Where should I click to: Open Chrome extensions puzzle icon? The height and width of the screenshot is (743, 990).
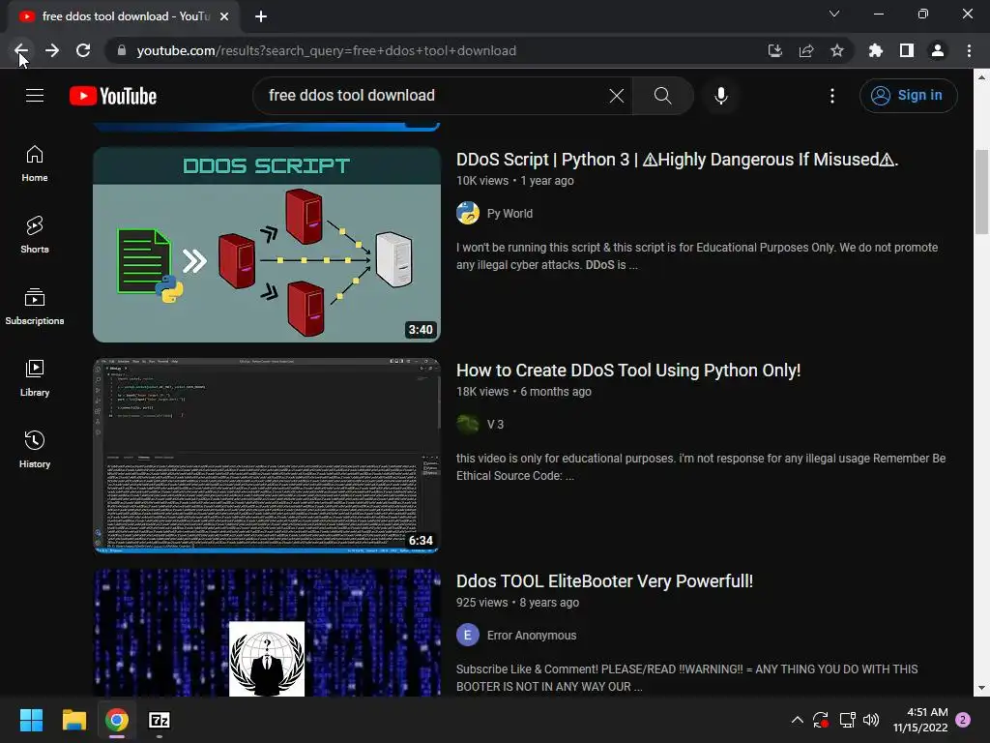tap(876, 50)
